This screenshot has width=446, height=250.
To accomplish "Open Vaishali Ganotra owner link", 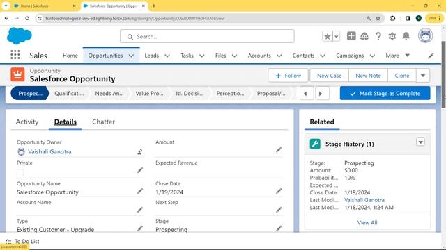I will pyautogui.click(x=49, y=151).
